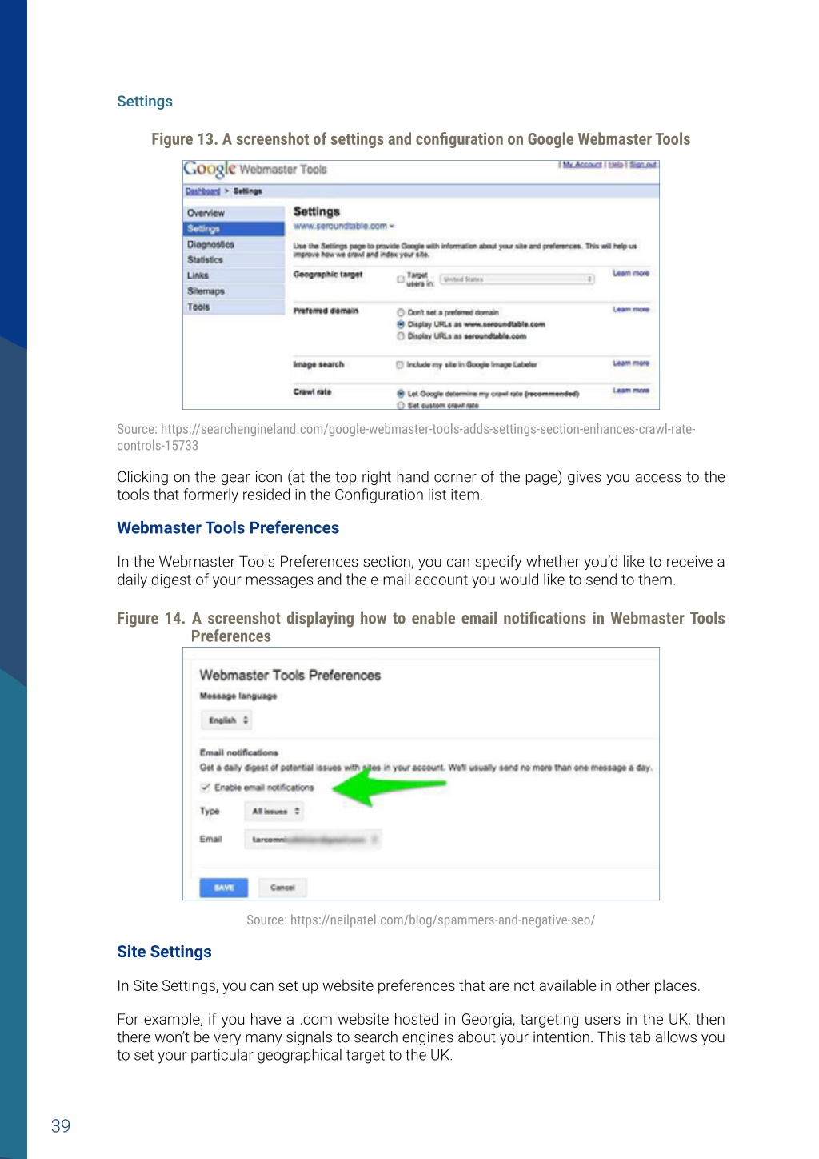Click 'Learn more' for Preferred domain
This screenshot has width=819, height=1159.
(631, 310)
